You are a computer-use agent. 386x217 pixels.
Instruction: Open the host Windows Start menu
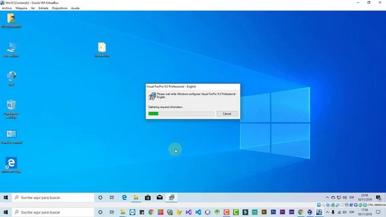pyautogui.click(x=6, y=212)
